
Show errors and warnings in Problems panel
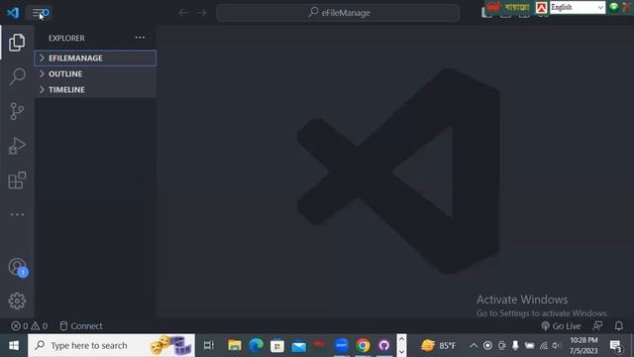click(x=29, y=326)
